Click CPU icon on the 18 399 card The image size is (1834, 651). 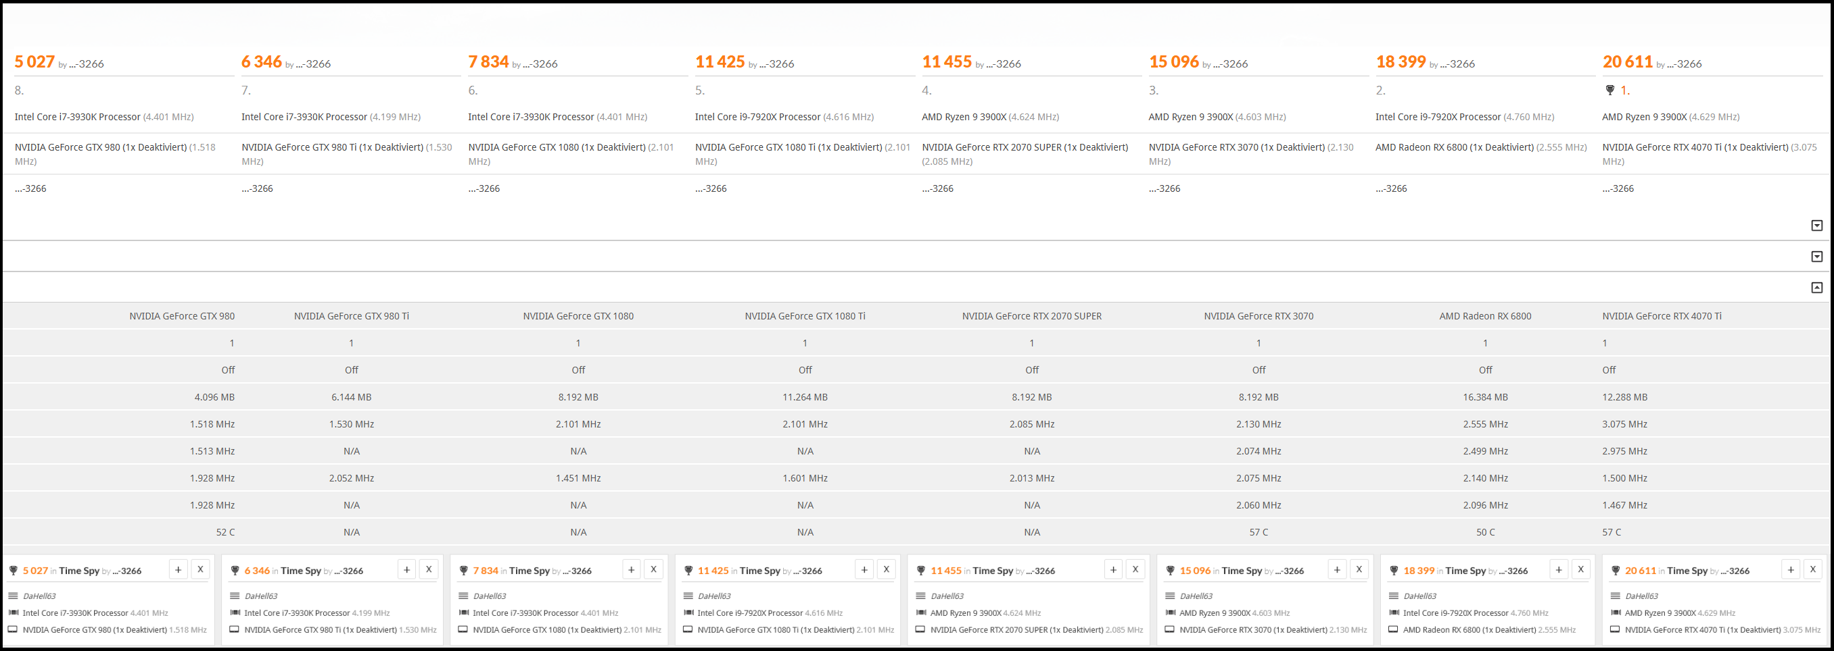(x=1394, y=613)
